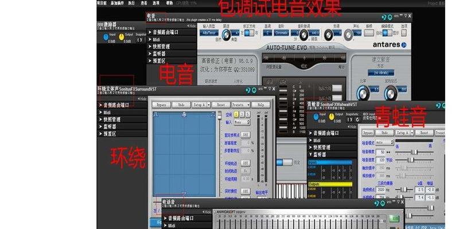
Task: Toggle the 选项 button in Auto-Tune
Action: 404,33
